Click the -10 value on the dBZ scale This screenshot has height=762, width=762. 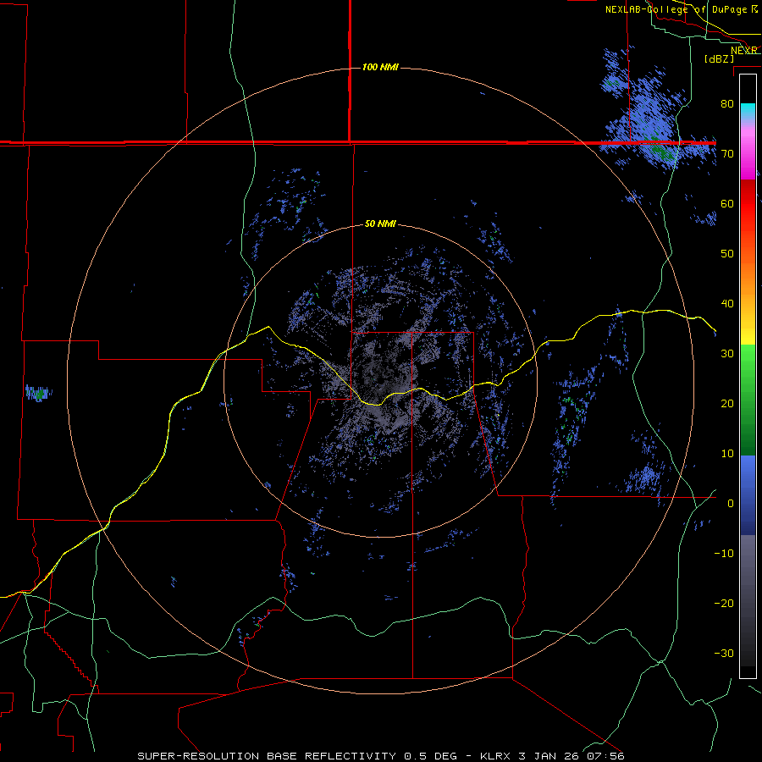tap(724, 554)
